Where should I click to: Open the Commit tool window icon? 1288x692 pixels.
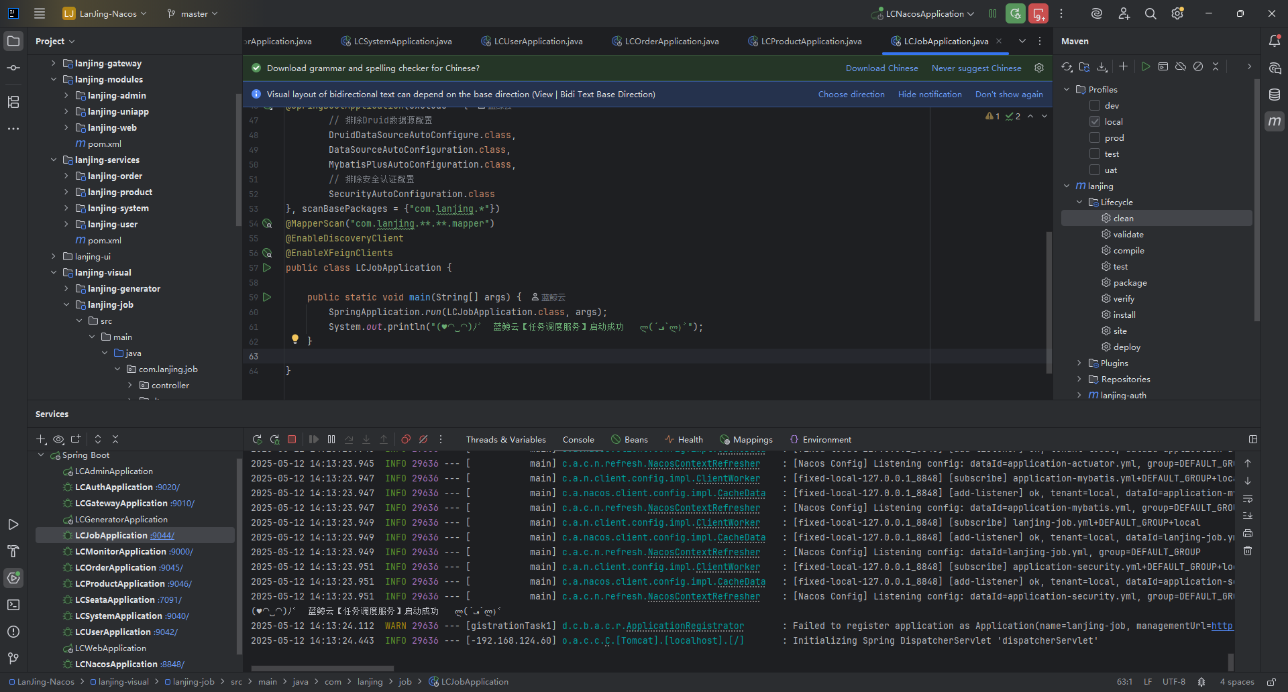pyautogui.click(x=13, y=68)
